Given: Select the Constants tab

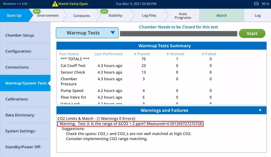Looking at the screenshot, I should (82, 16).
